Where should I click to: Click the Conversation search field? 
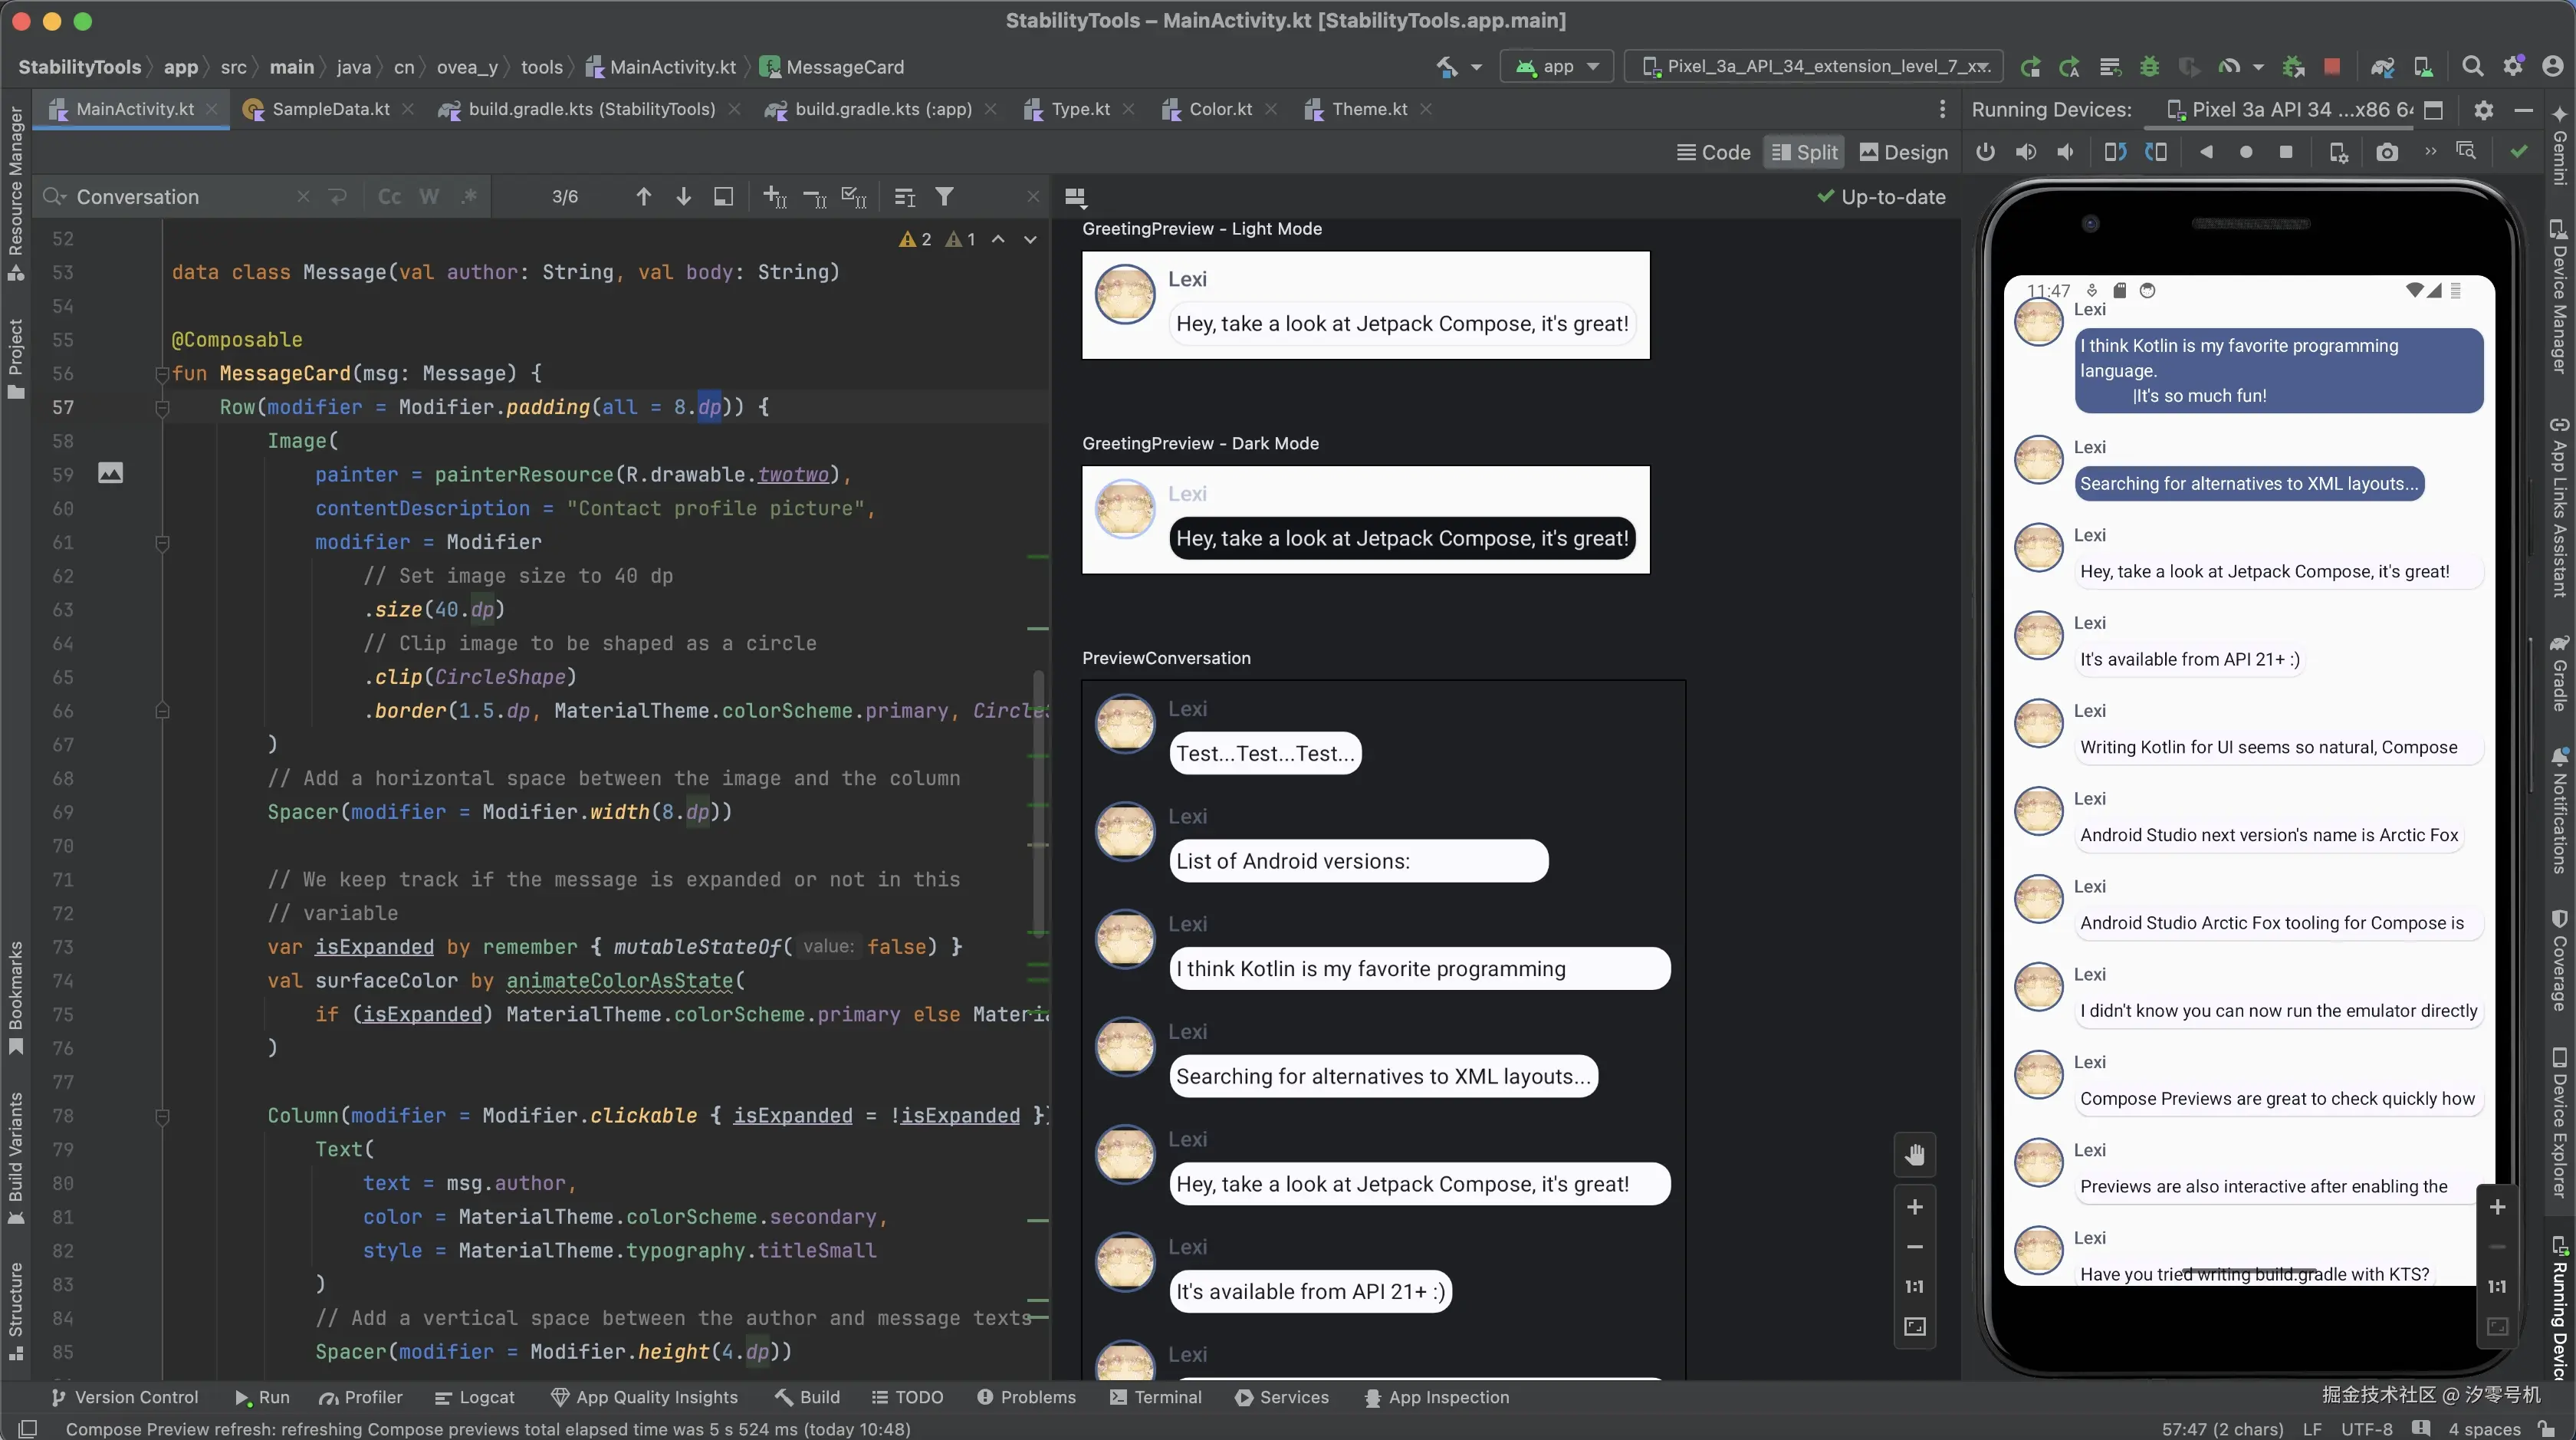(180, 197)
